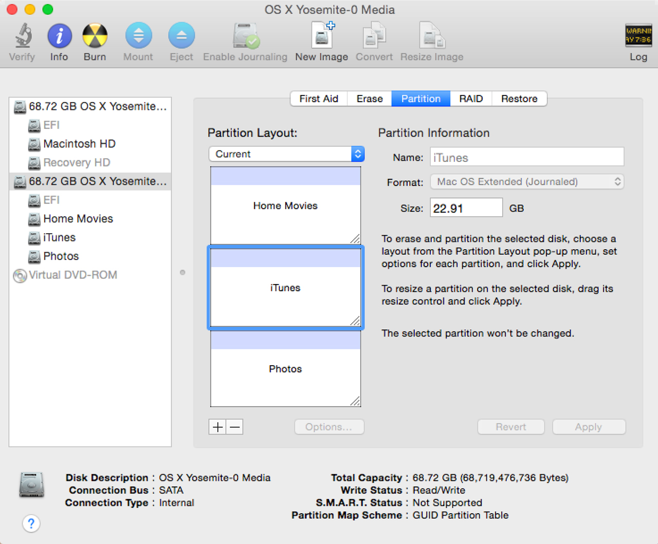Click Photos partition resize handle
This screenshot has height=544, width=658.
tap(355, 401)
